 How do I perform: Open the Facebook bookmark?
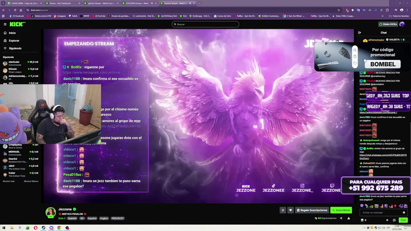tap(16, 16)
